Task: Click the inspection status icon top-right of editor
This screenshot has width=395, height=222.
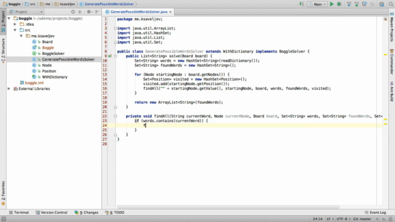Action: (x=385, y=19)
